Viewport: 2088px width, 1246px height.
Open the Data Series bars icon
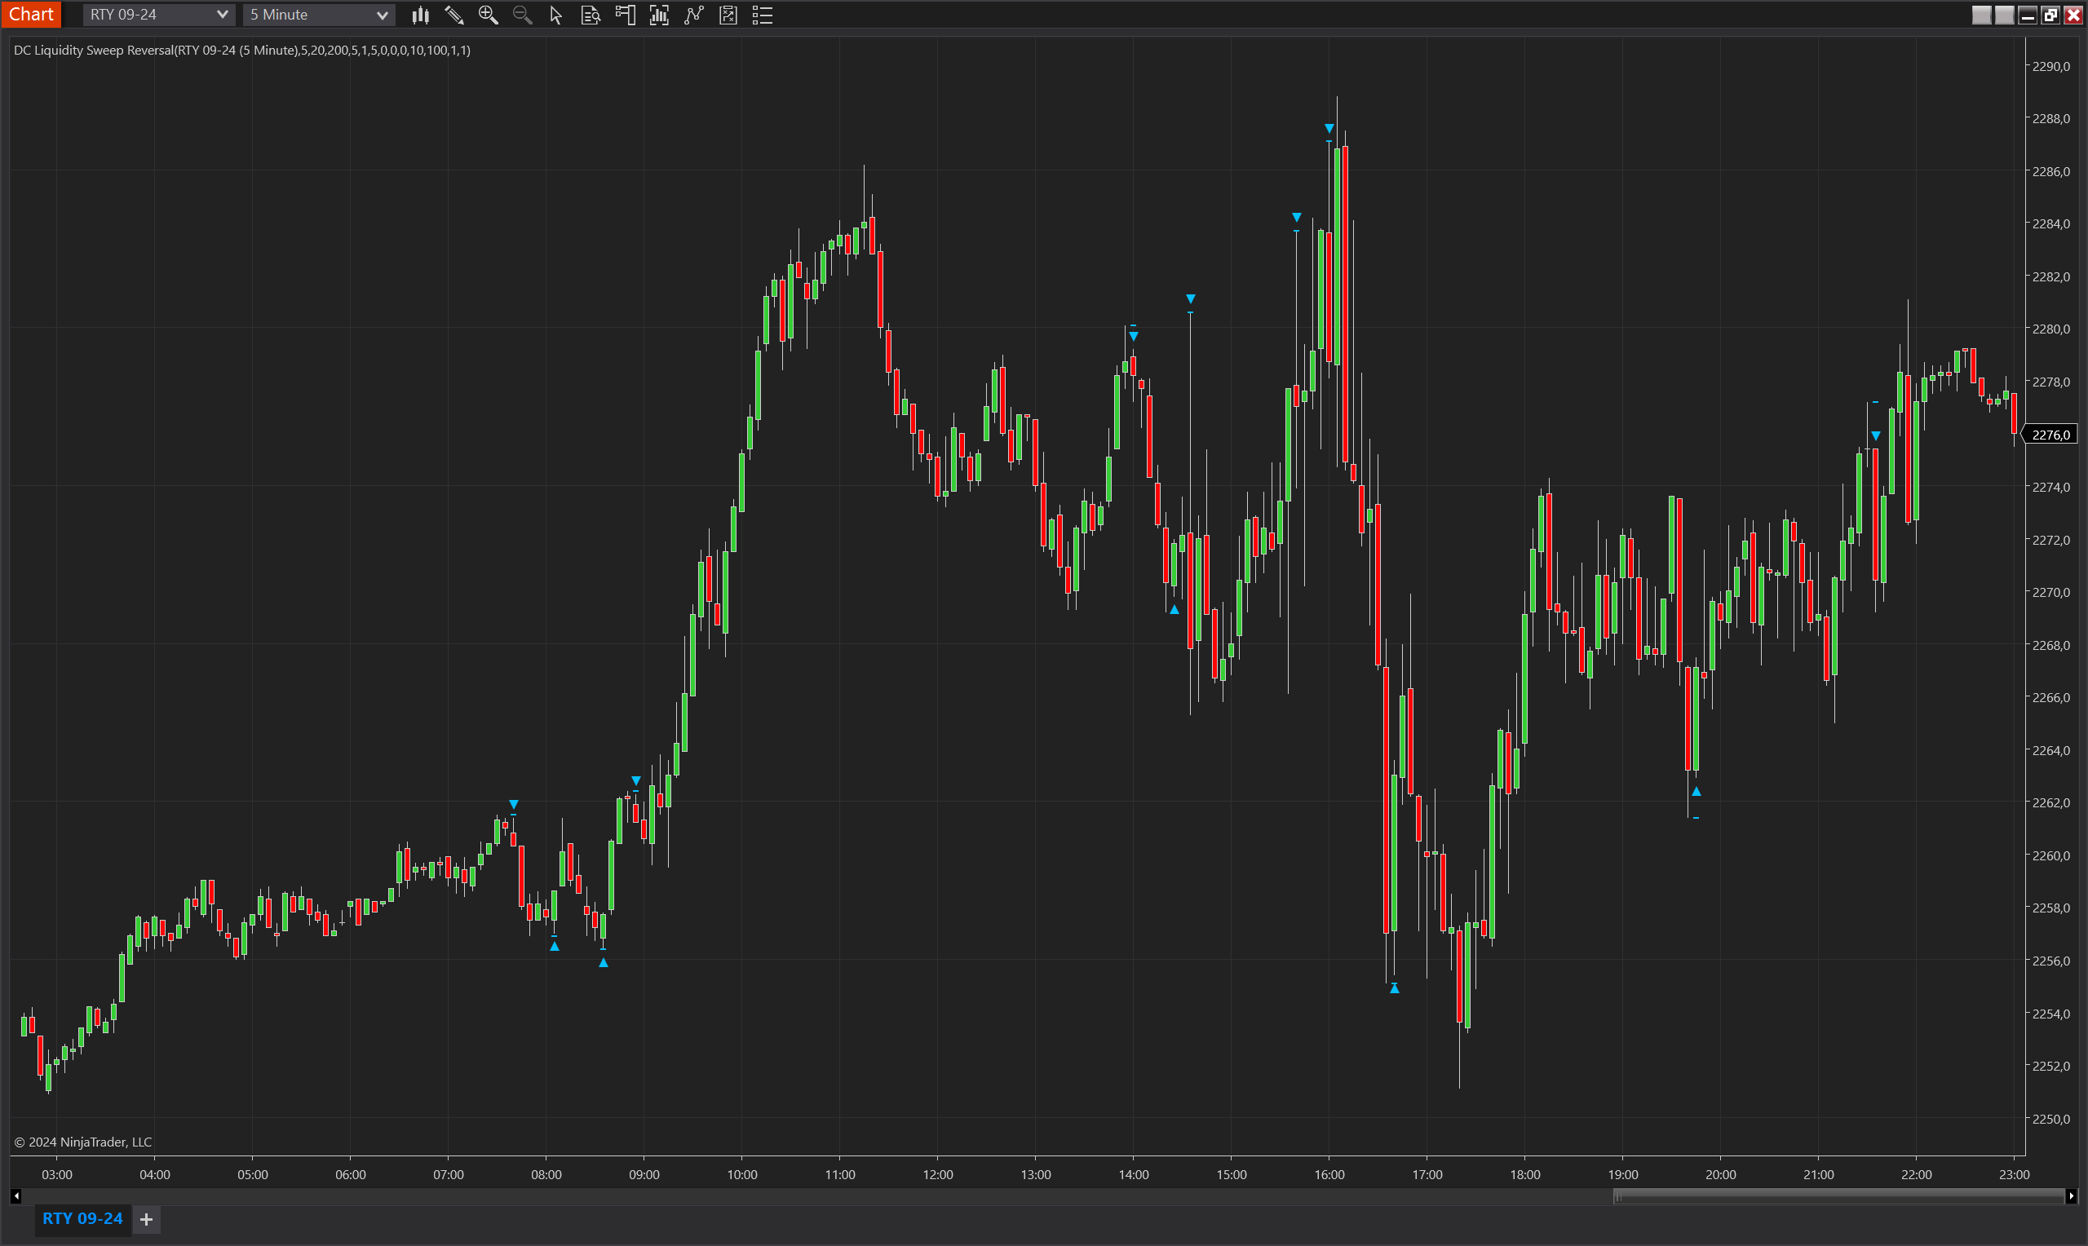point(659,15)
